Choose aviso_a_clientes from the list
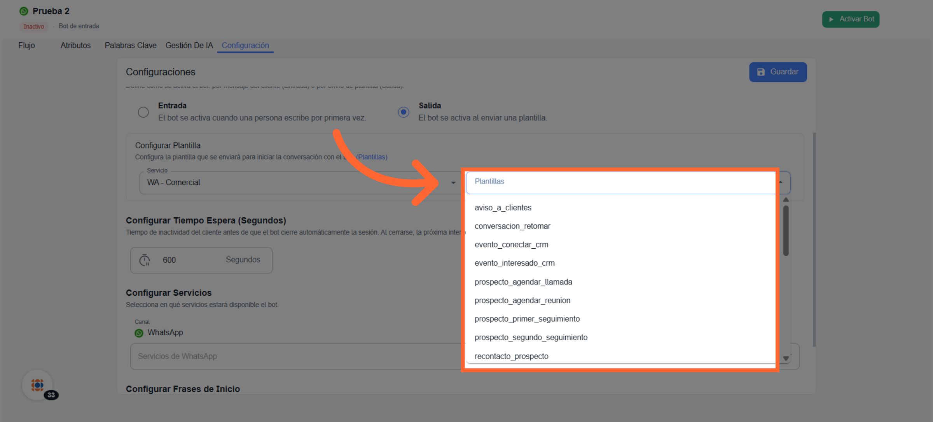933x422 pixels. [503, 208]
